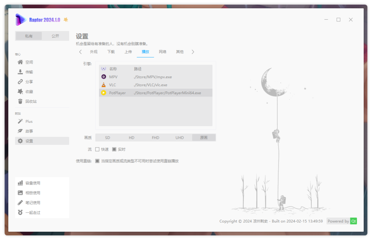This screenshot has height=240, width=372.
Task: Click the 设置 gear icon in sidebar
Action: [20, 141]
